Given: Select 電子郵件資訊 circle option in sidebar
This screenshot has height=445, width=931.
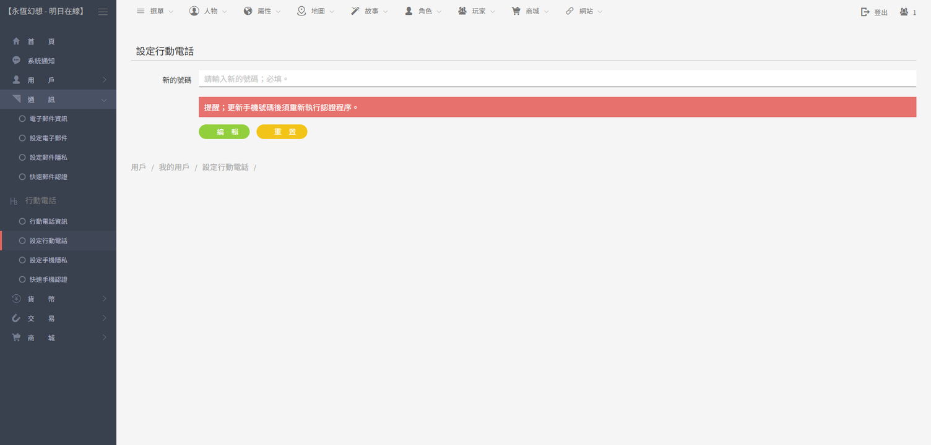Looking at the screenshot, I should click(22, 119).
